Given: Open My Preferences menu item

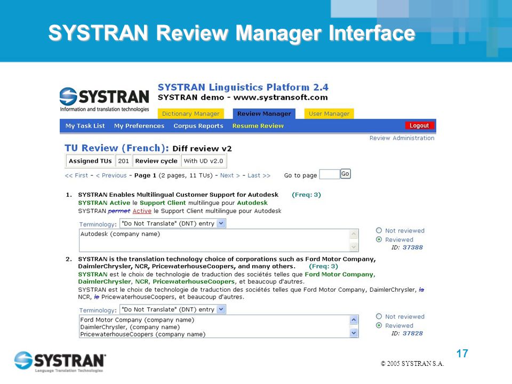Looking at the screenshot, I should (x=139, y=126).
